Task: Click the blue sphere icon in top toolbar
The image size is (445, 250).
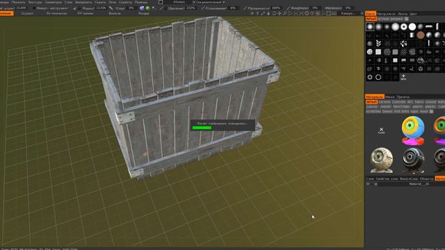Action: [142, 8]
